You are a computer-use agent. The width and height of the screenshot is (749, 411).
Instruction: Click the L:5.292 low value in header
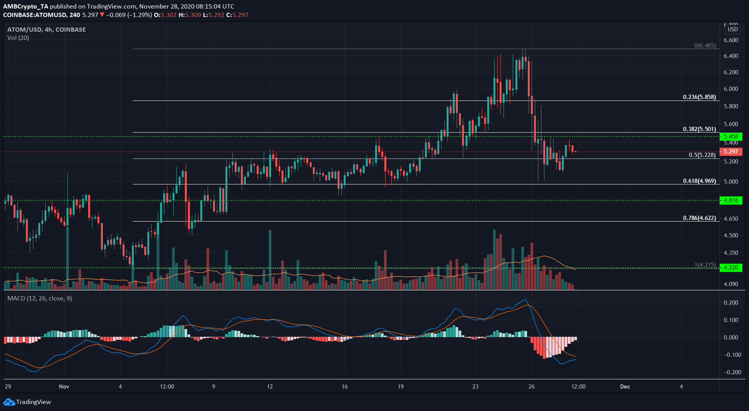tap(214, 15)
